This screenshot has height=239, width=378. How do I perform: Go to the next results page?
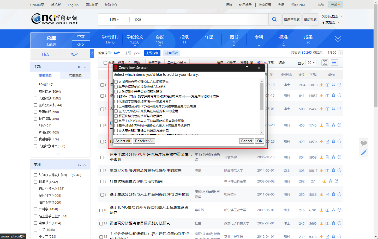click(x=340, y=53)
